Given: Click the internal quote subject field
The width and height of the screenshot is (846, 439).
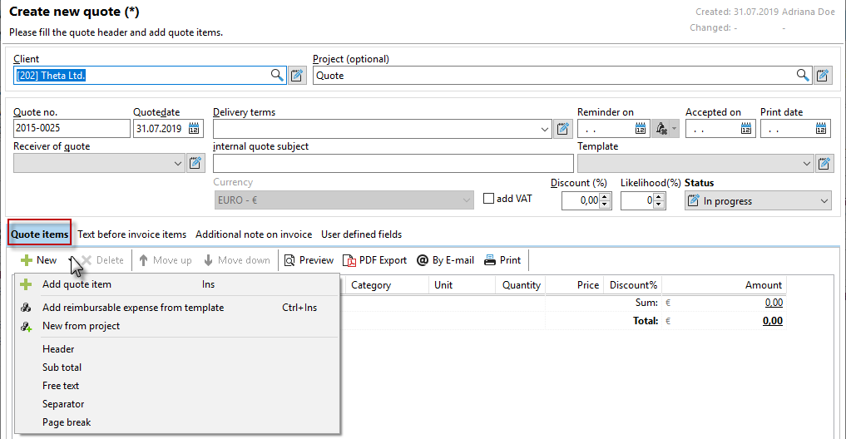Looking at the screenshot, I should pos(393,164).
